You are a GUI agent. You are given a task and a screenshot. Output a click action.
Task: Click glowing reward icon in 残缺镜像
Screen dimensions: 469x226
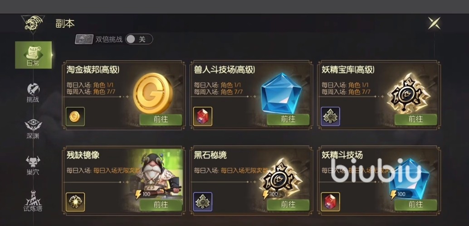75,202
